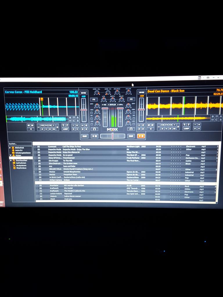Image resolution: width=223 pixels, height=297 pixels.
Task: Click the left deck pitch slider
Action: click(x=84, y=110)
